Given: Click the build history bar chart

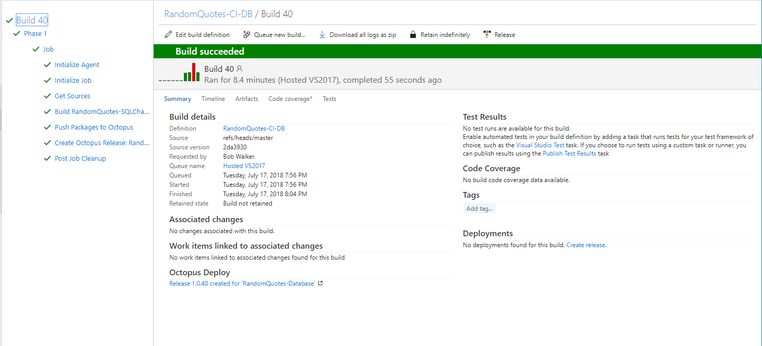Looking at the screenshot, I should (191, 73).
